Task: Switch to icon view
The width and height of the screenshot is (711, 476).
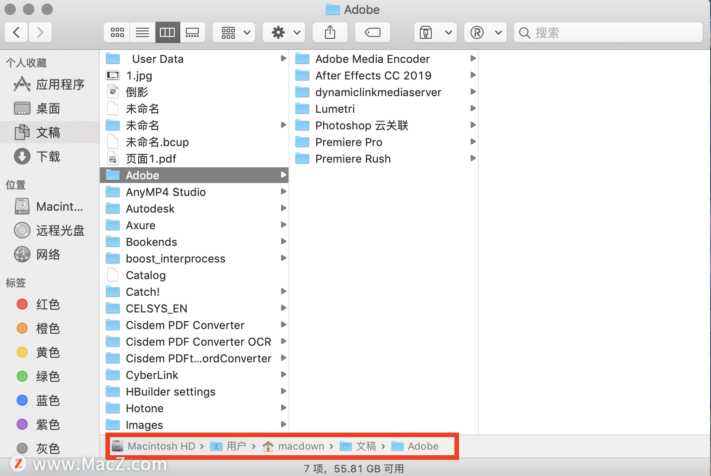Action: (x=117, y=32)
